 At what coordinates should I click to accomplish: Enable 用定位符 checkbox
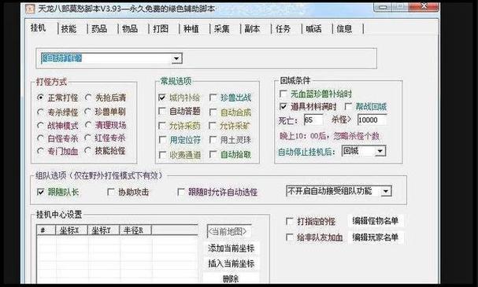pyautogui.click(x=162, y=140)
